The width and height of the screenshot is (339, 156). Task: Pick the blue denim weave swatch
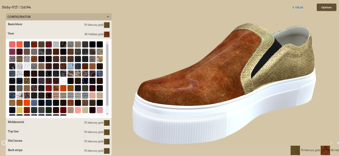pos(12,73)
